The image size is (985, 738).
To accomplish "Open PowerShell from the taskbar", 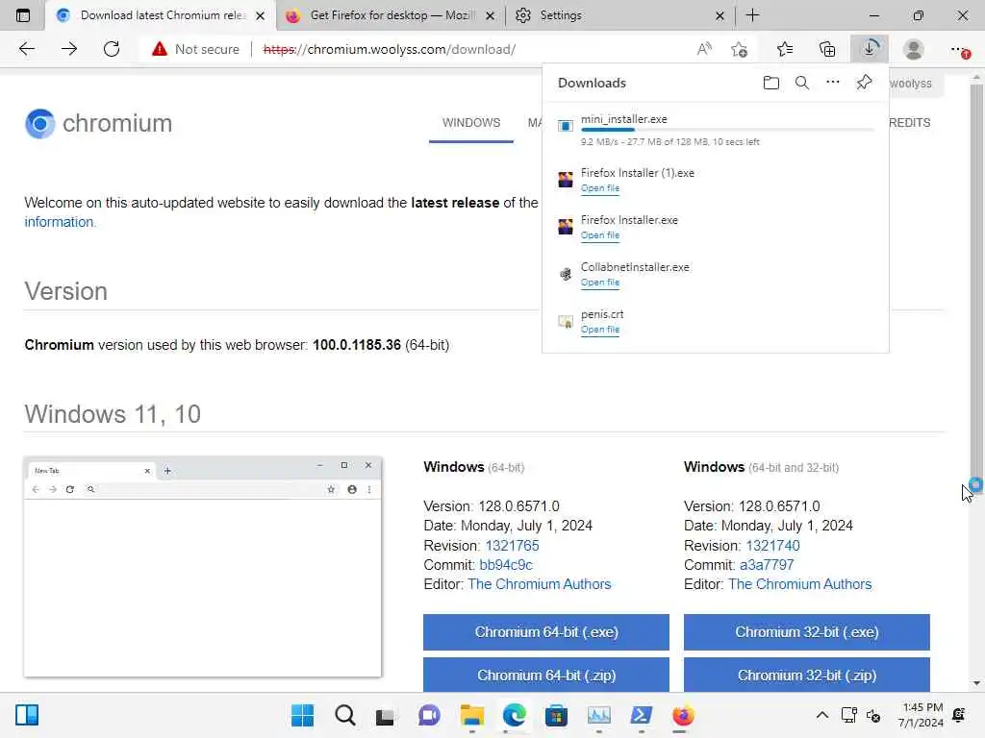I will pos(641,715).
